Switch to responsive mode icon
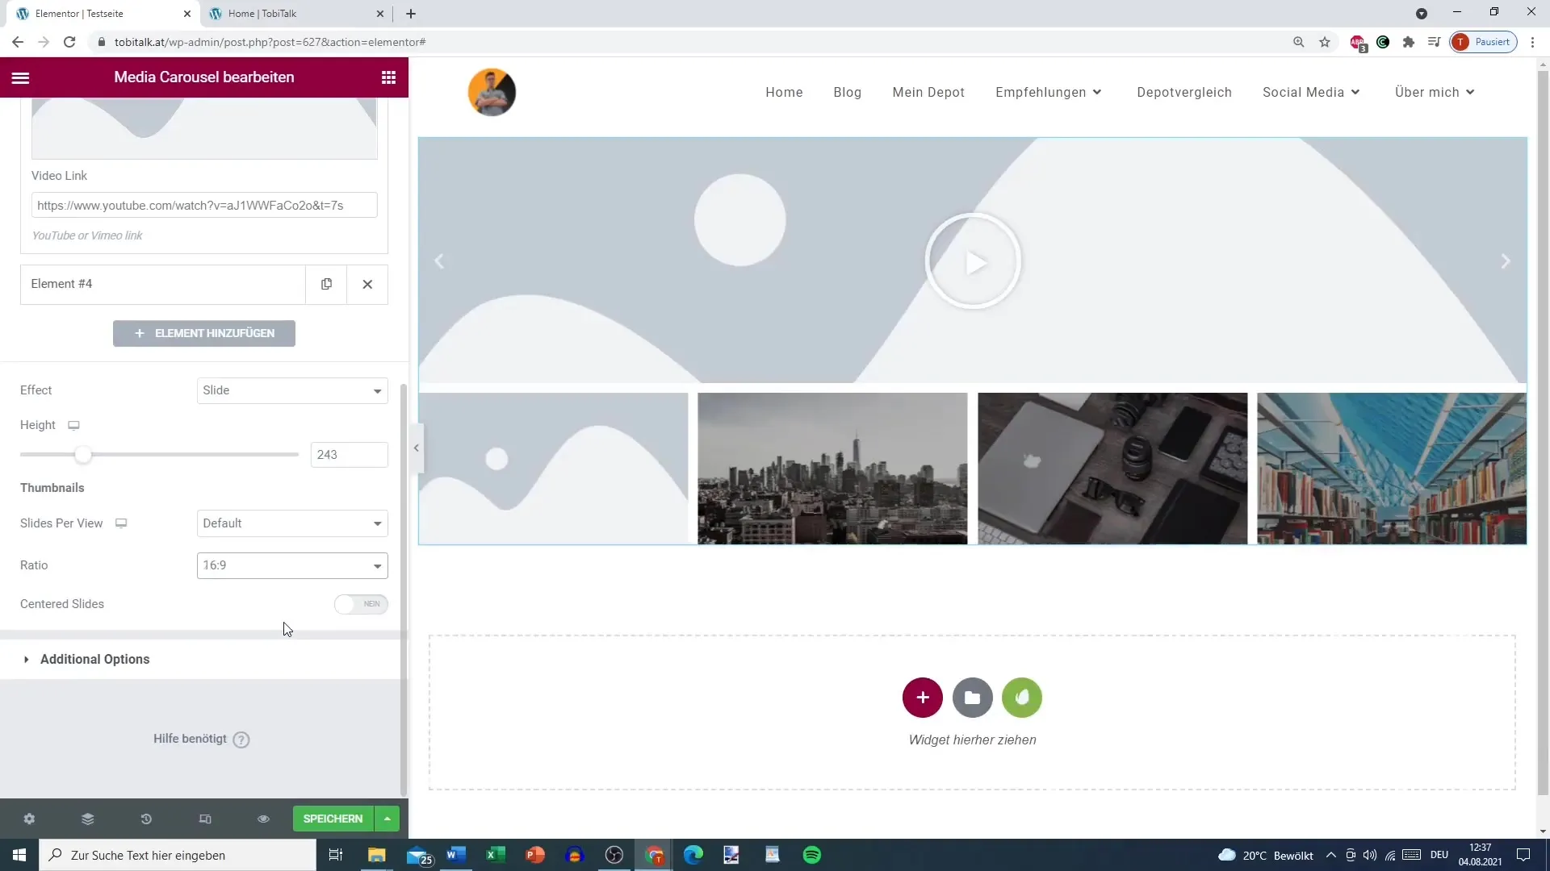Viewport: 1550px width, 871px height. (205, 819)
